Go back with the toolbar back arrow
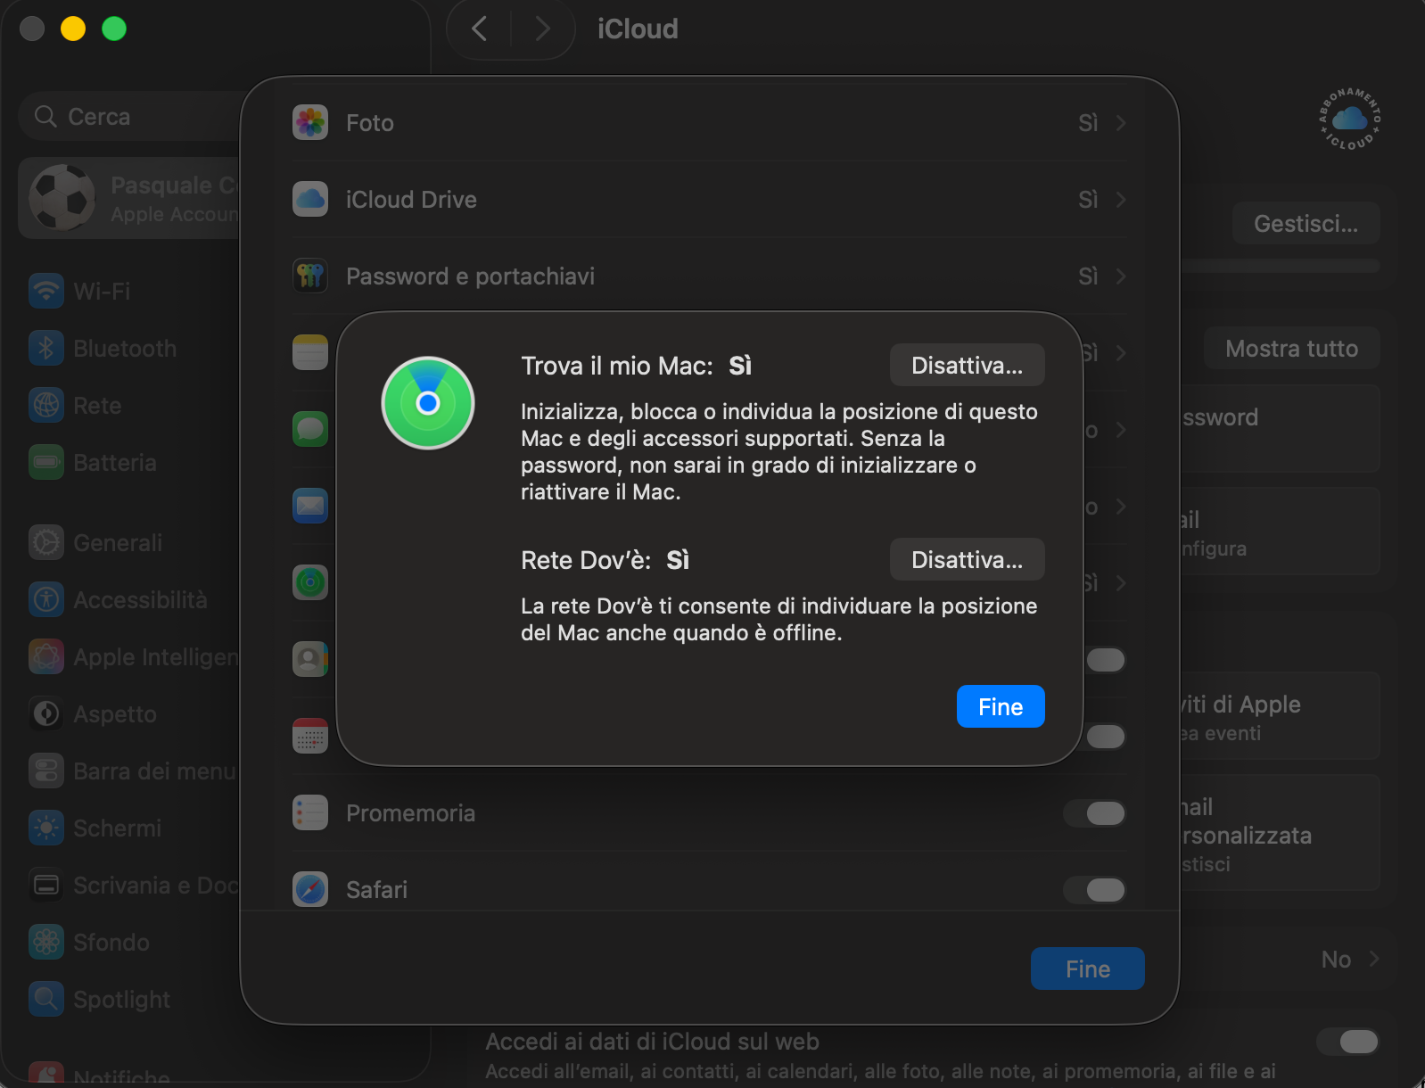Screen dimensions: 1425x1088 pos(479,29)
